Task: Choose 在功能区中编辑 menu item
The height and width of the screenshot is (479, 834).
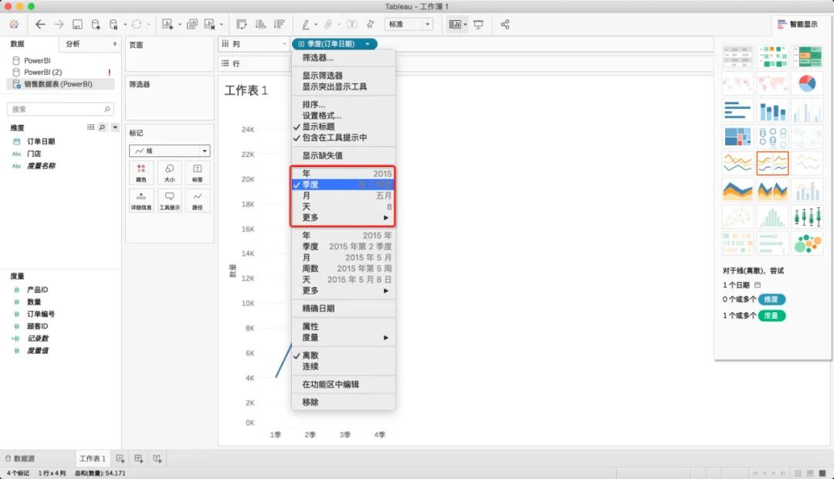Action: 343,384
